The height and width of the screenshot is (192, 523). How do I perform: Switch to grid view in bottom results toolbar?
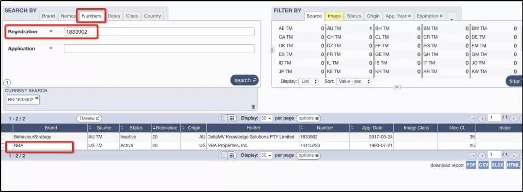coord(232,155)
